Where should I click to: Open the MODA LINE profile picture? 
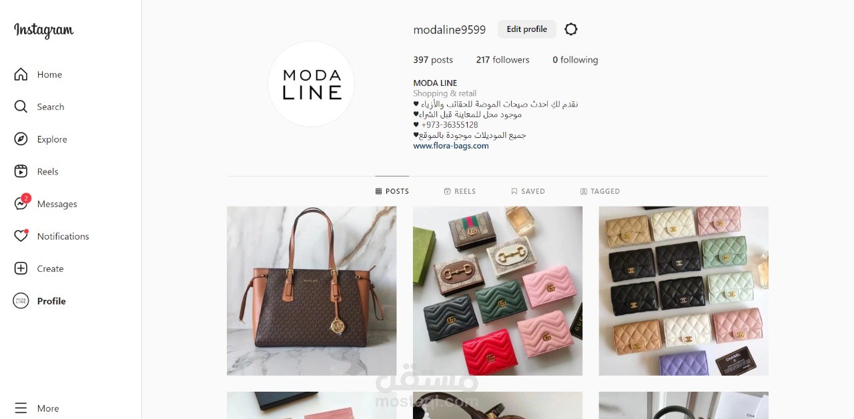point(311,84)
